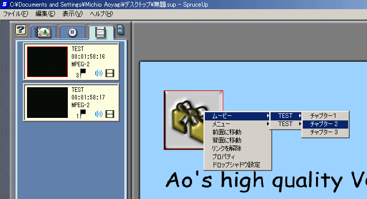367x199 pixels.
Task: Click the yellow question mark help icon
Action: pos(20,30)
